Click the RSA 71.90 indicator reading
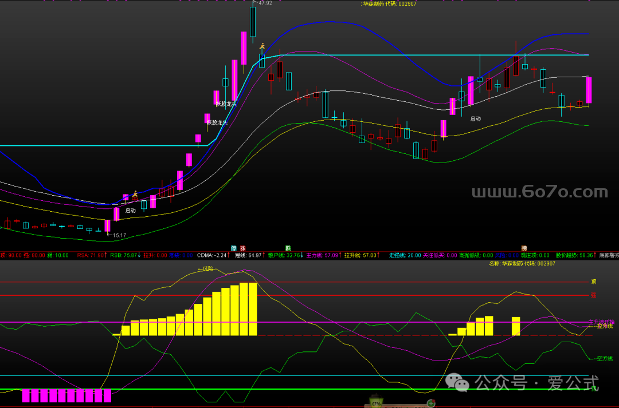The image size is (619, 408). 91,255
